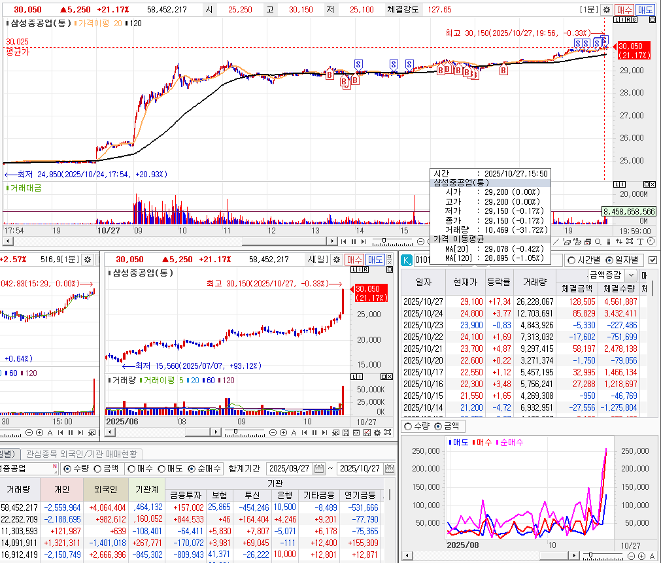Zoom in with plus icon in index chart toolbar
The image size is (661, 563).
point(40,432)
